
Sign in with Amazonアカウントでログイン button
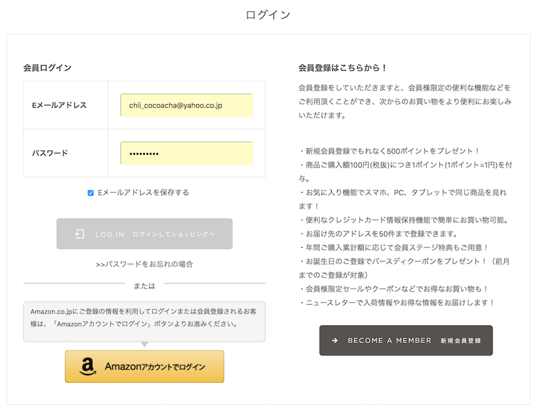(144, 366)
